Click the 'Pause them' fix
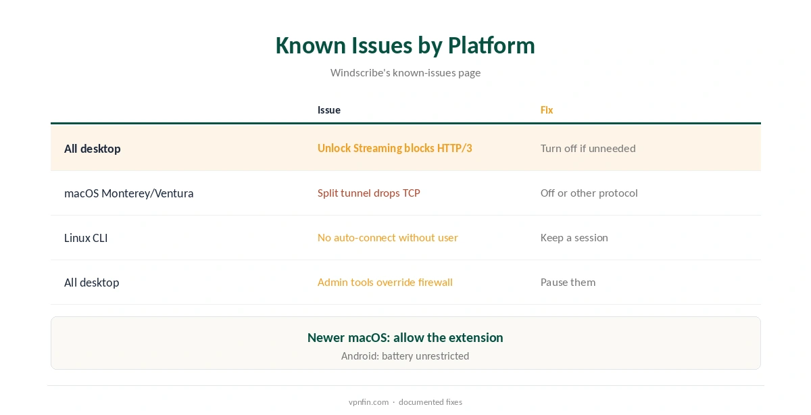The height and width of the screenshot is (415, 811). (568, 282)
